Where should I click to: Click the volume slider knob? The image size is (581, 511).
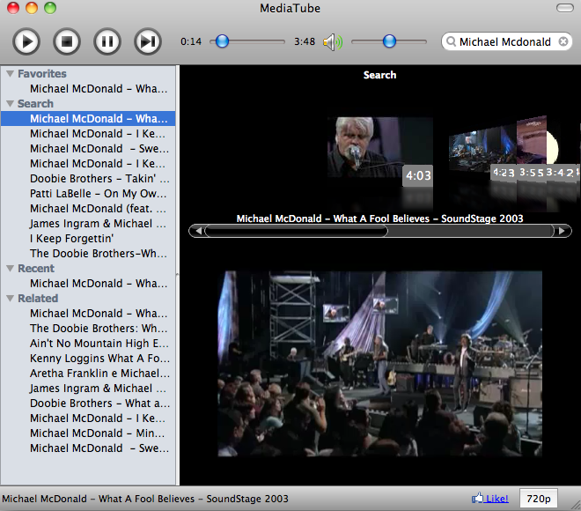(x=389, y=41)
